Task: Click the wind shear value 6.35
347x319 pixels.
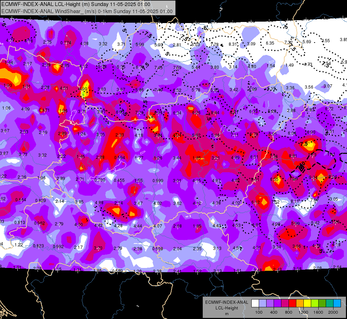Action: point(270,43)
